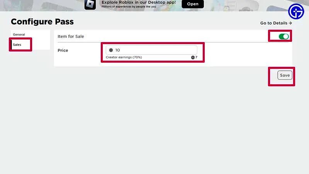This screenshot has width=309, height=174.
Task: Select the Sales tab in sidebar
Action: (17, 45)
